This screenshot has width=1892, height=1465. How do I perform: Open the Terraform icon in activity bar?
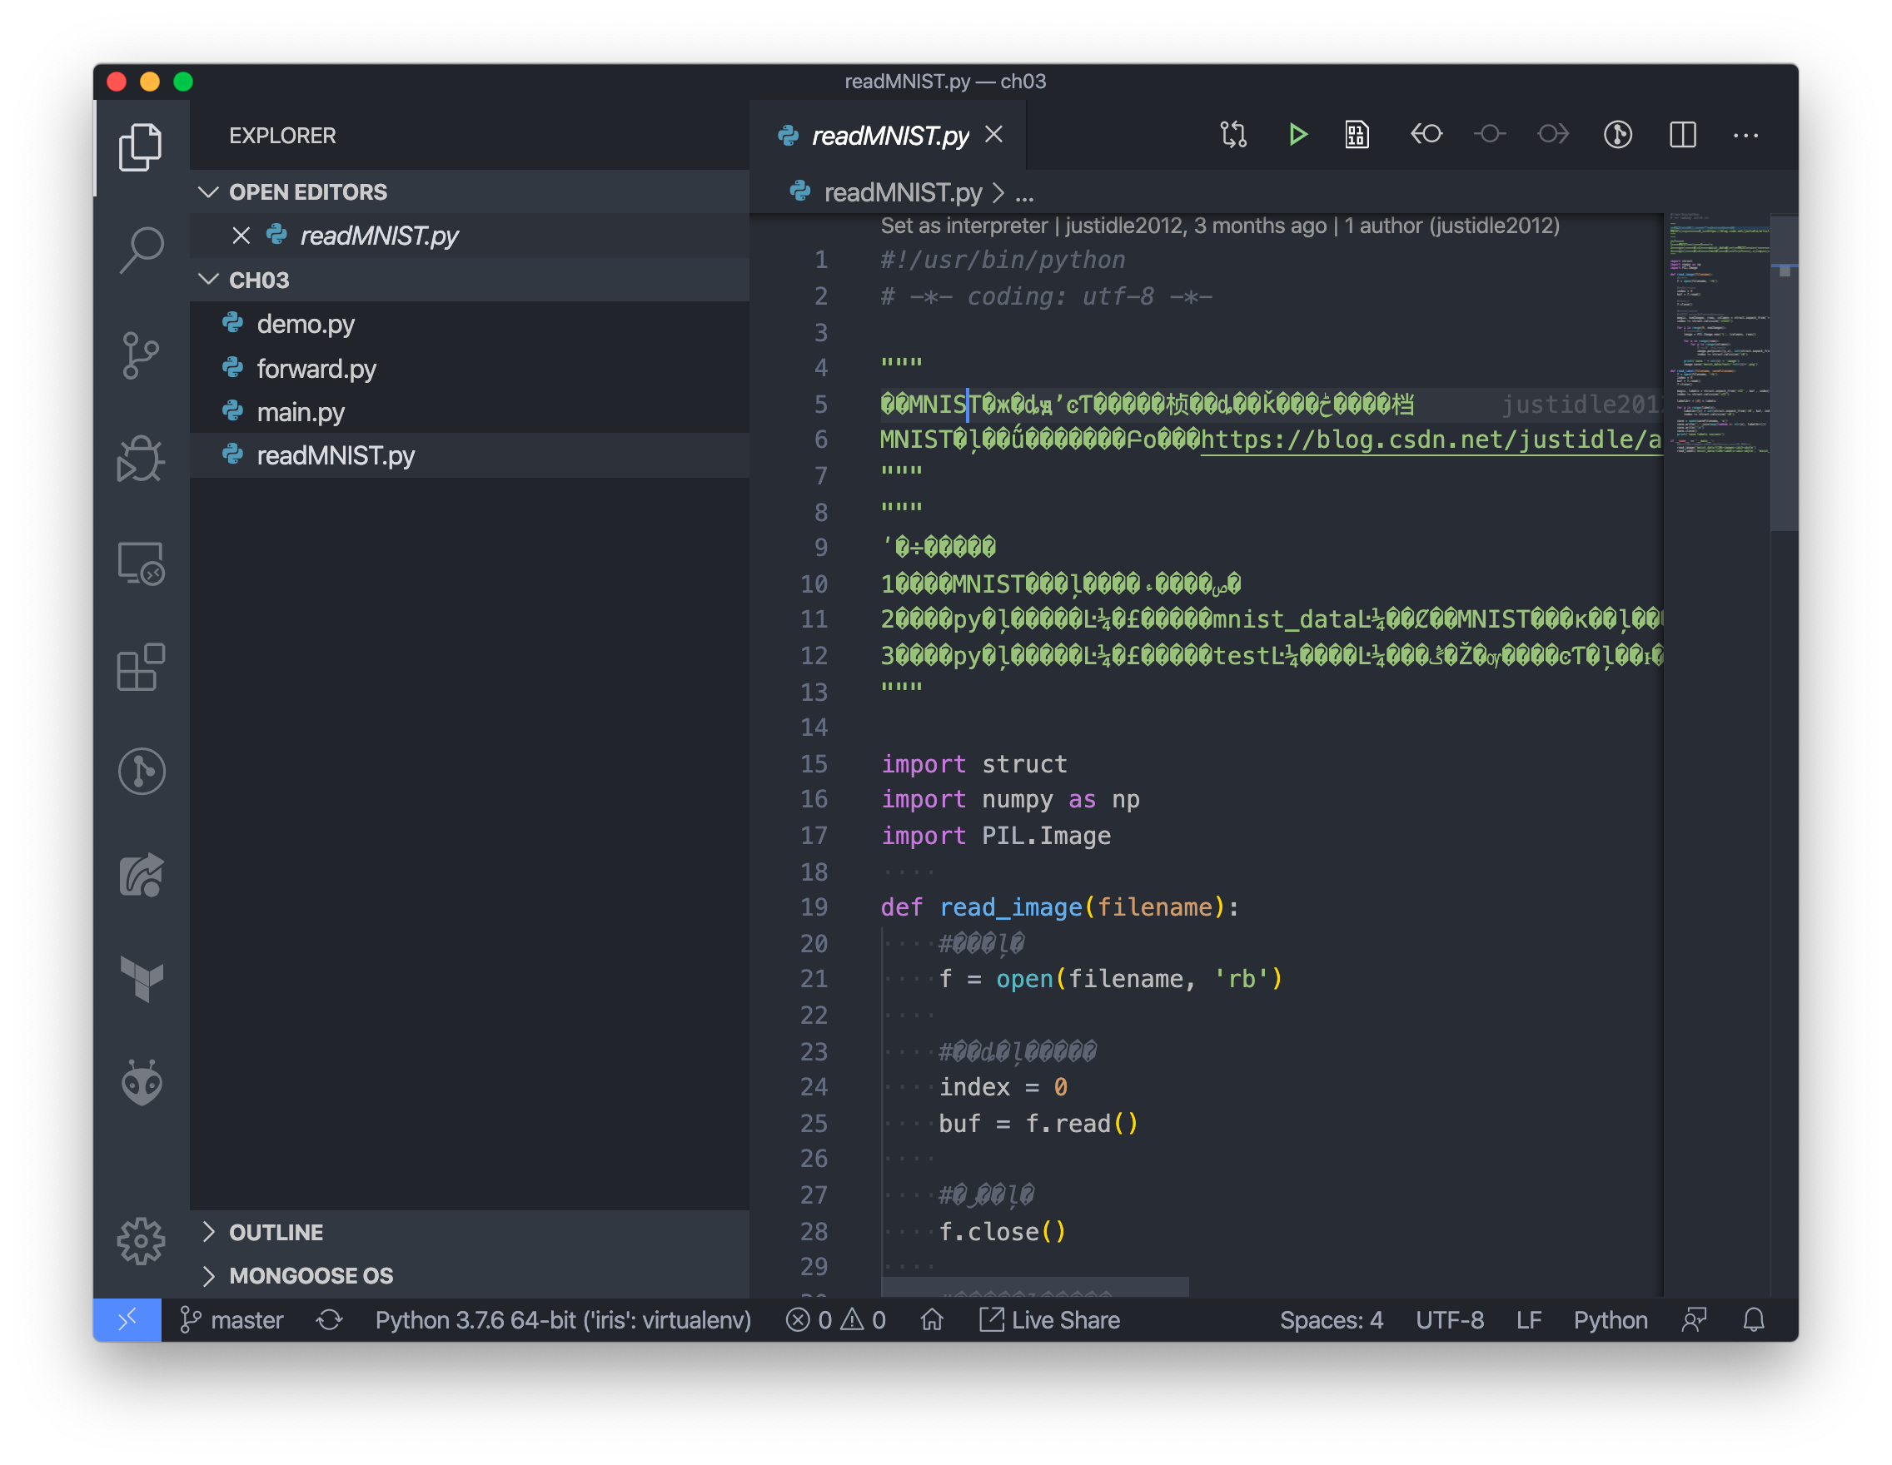pos(142,979)
